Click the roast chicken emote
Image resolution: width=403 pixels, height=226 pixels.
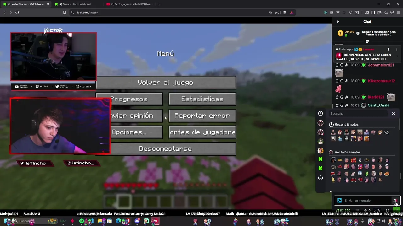(x=387, y=174)
